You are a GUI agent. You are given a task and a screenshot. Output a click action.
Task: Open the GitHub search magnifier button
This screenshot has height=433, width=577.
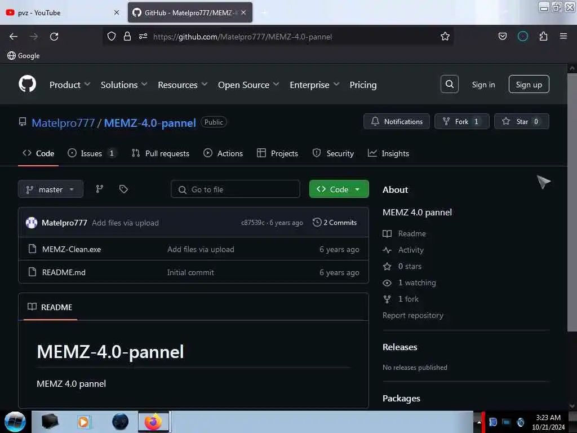[449, 85]
